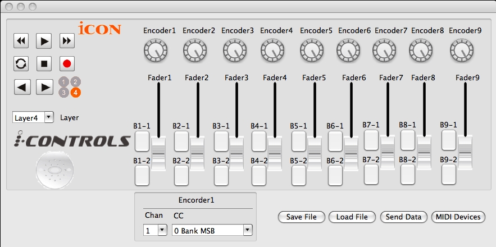Select the B4-1 button

coord(259,141)
